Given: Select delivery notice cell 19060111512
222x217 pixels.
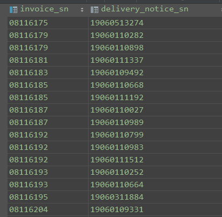Looking at the screenshot, I should [155, 160].
